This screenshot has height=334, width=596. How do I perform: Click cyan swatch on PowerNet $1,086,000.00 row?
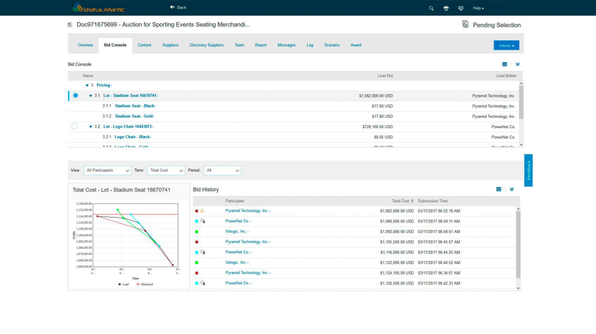click(196, 221)
